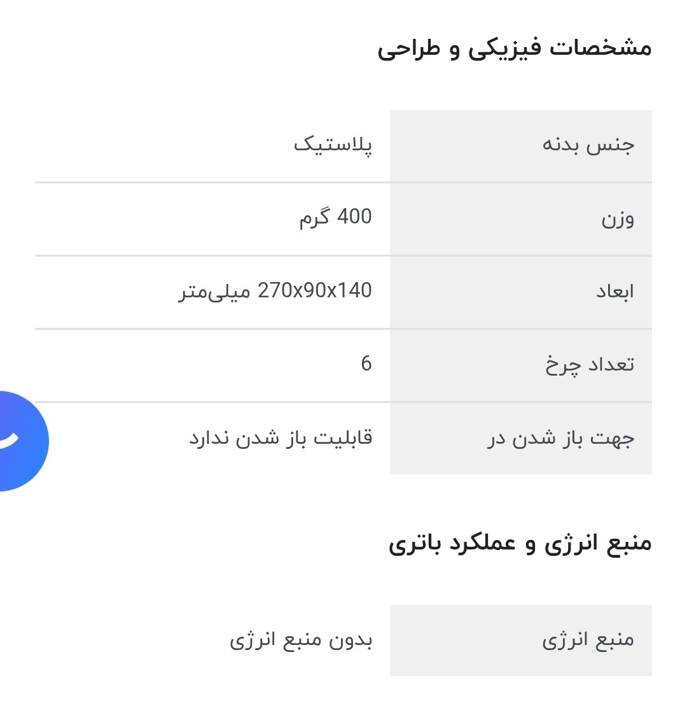Click the number 400 in weight row
This screenshot has height=701, width=687.
(x=354, y=217)
